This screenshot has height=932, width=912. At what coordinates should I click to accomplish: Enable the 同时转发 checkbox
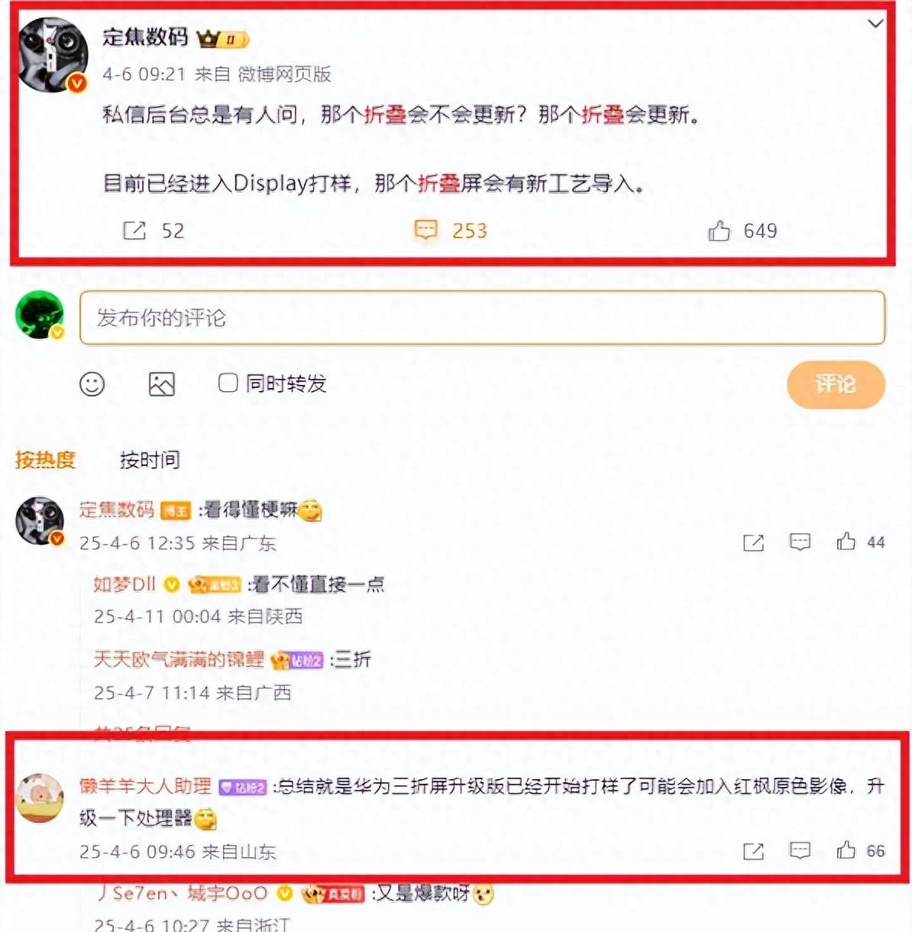pos(228,383)
